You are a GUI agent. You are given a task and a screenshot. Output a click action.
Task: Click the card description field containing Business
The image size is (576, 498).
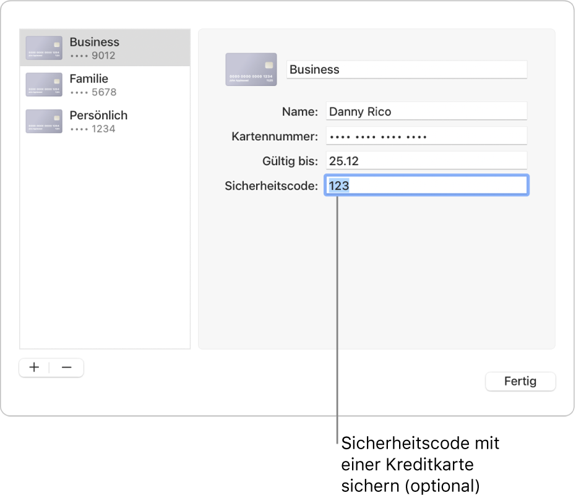[x=406, y=70]
